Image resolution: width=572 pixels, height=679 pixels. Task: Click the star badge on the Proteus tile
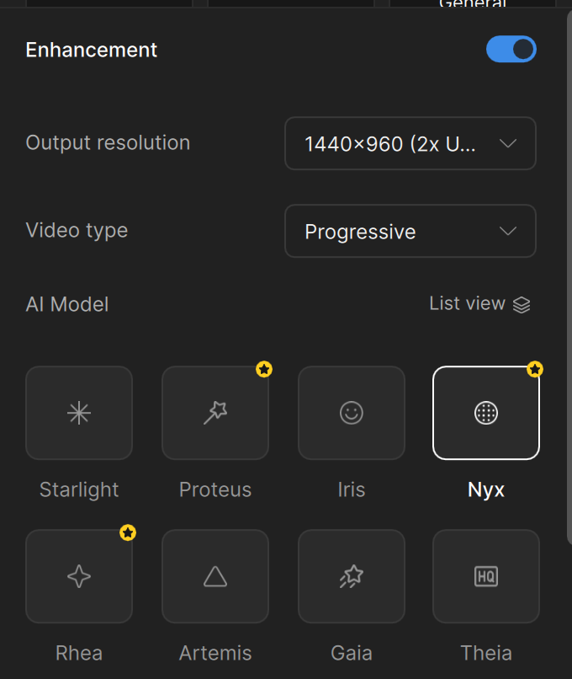264,369
